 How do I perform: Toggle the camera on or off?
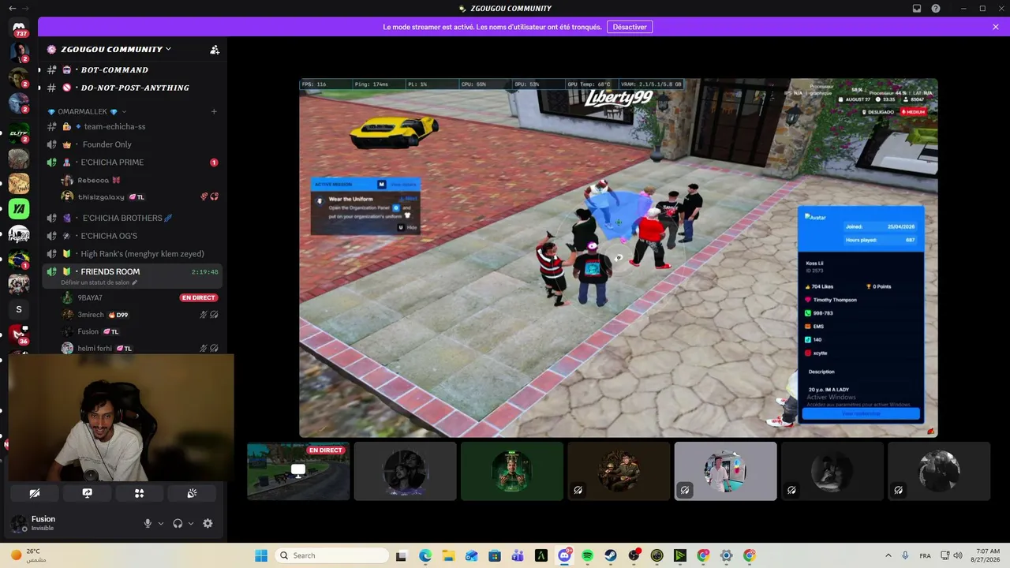tap(35, 493)
